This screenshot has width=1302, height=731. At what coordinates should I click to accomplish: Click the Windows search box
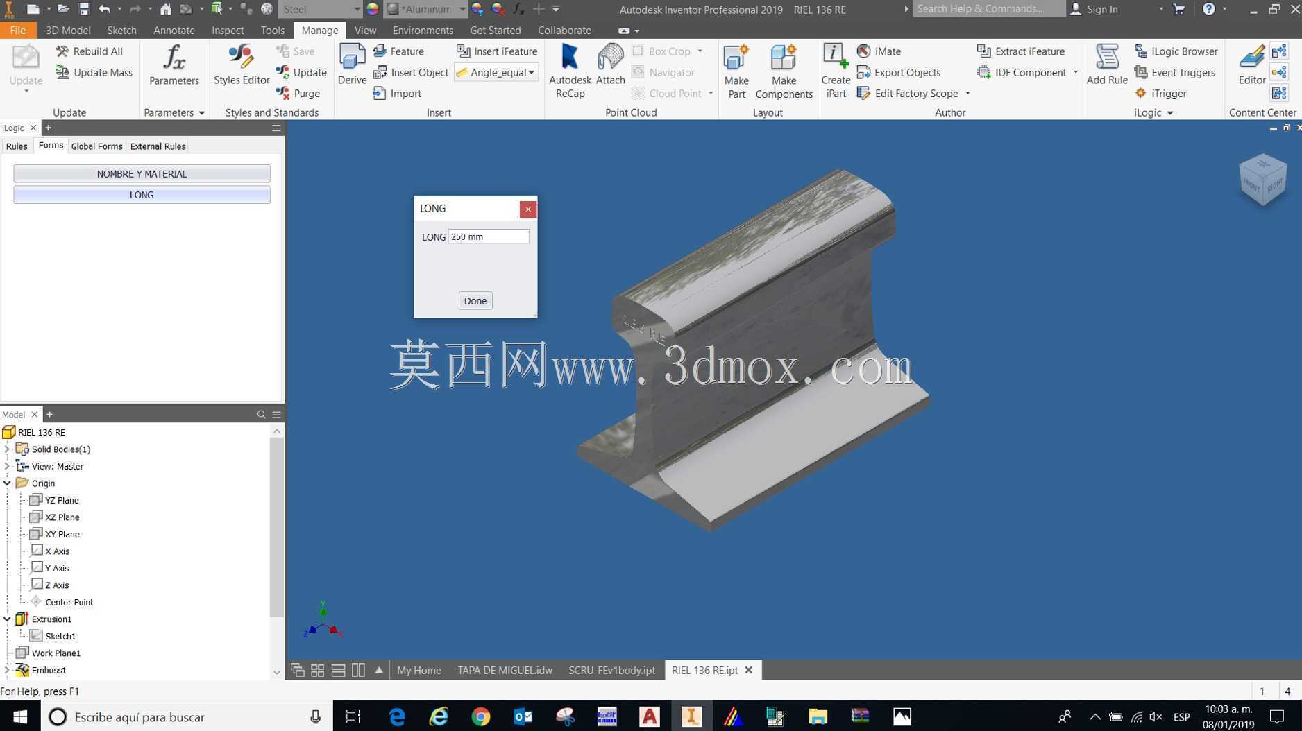click(x=187, y=716)
